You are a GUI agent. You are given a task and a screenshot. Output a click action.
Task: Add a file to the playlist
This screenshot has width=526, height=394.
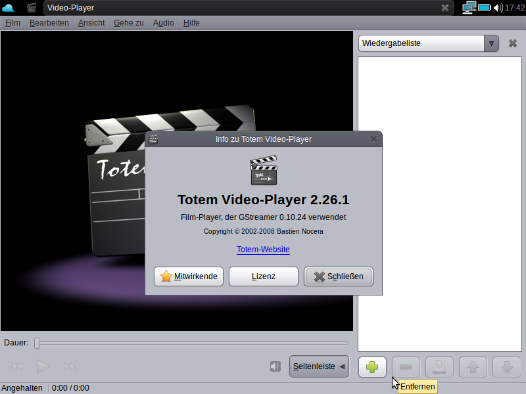click(372, 367)
